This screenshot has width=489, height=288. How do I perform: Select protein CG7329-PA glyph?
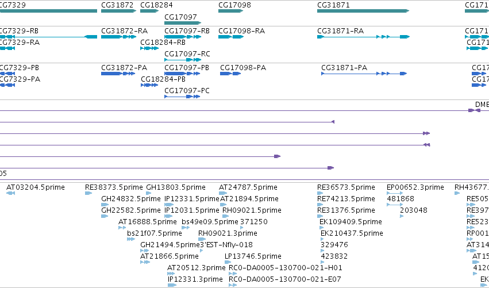7,85
